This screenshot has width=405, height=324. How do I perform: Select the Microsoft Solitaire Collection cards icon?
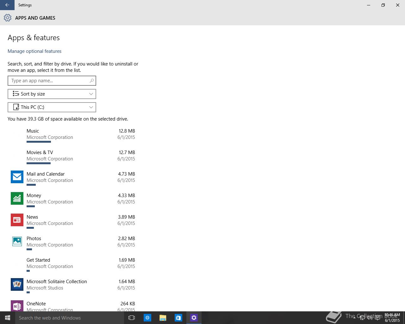coord(17,284)
